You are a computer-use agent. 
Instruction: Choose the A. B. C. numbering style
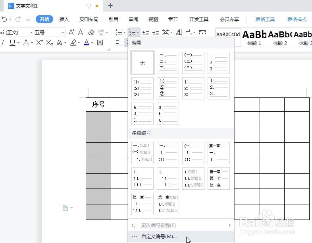pyautogui.click(x=142, y=114)
